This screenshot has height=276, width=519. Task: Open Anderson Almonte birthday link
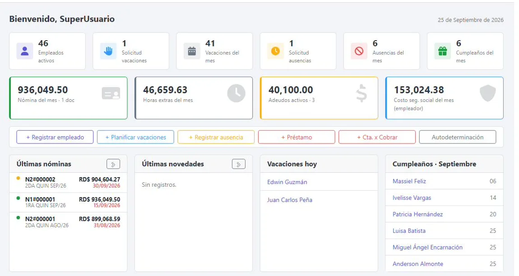point(418,264)
